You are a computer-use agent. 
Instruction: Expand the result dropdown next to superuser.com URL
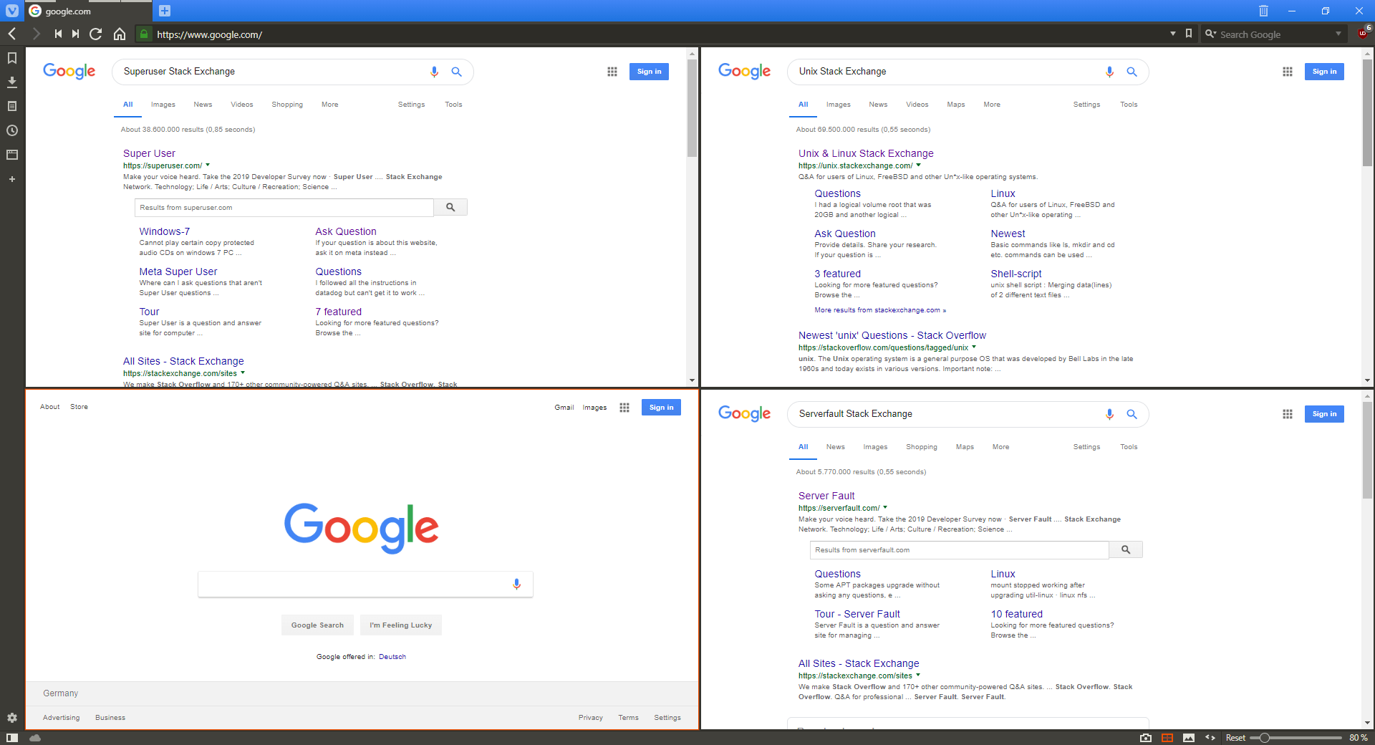coord(208,165)
